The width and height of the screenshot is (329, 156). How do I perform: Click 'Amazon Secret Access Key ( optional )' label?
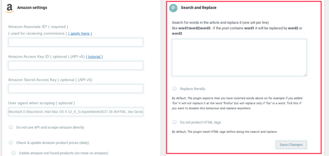click(x=50, y=80)
